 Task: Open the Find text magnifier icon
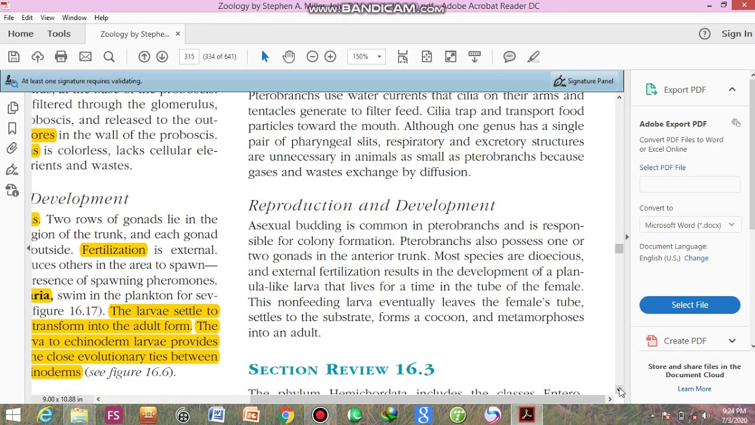coord(109,57)
